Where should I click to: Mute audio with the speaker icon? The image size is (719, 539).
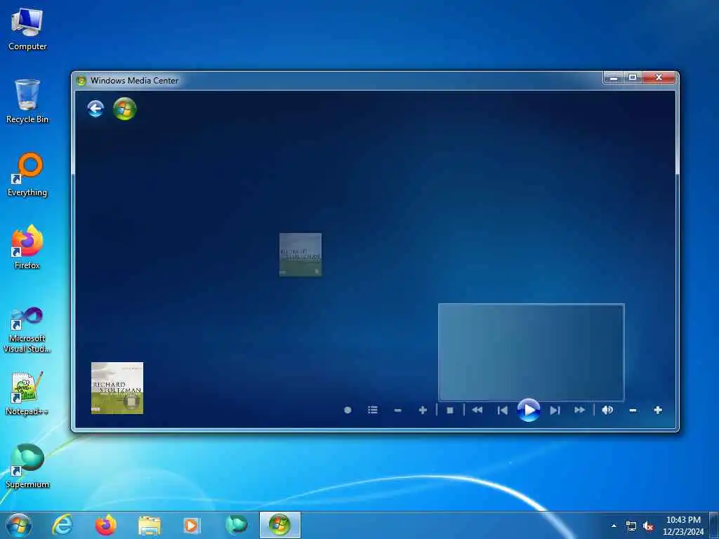pos(607,410)
